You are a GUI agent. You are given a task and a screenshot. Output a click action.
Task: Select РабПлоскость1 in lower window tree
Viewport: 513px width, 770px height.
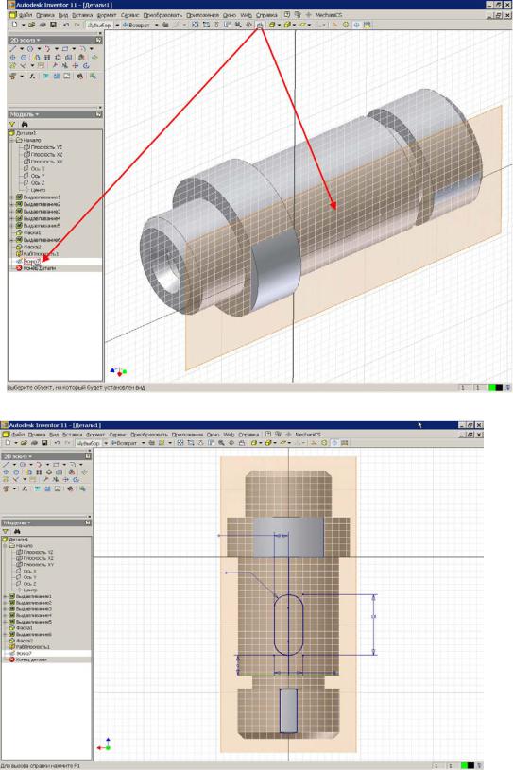pos(29,647)
